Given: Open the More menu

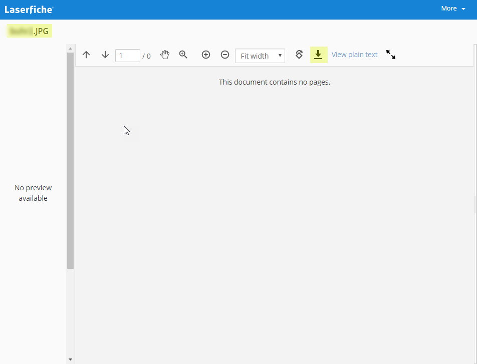Looking at the screenshot, I should (x=453, y=9).
